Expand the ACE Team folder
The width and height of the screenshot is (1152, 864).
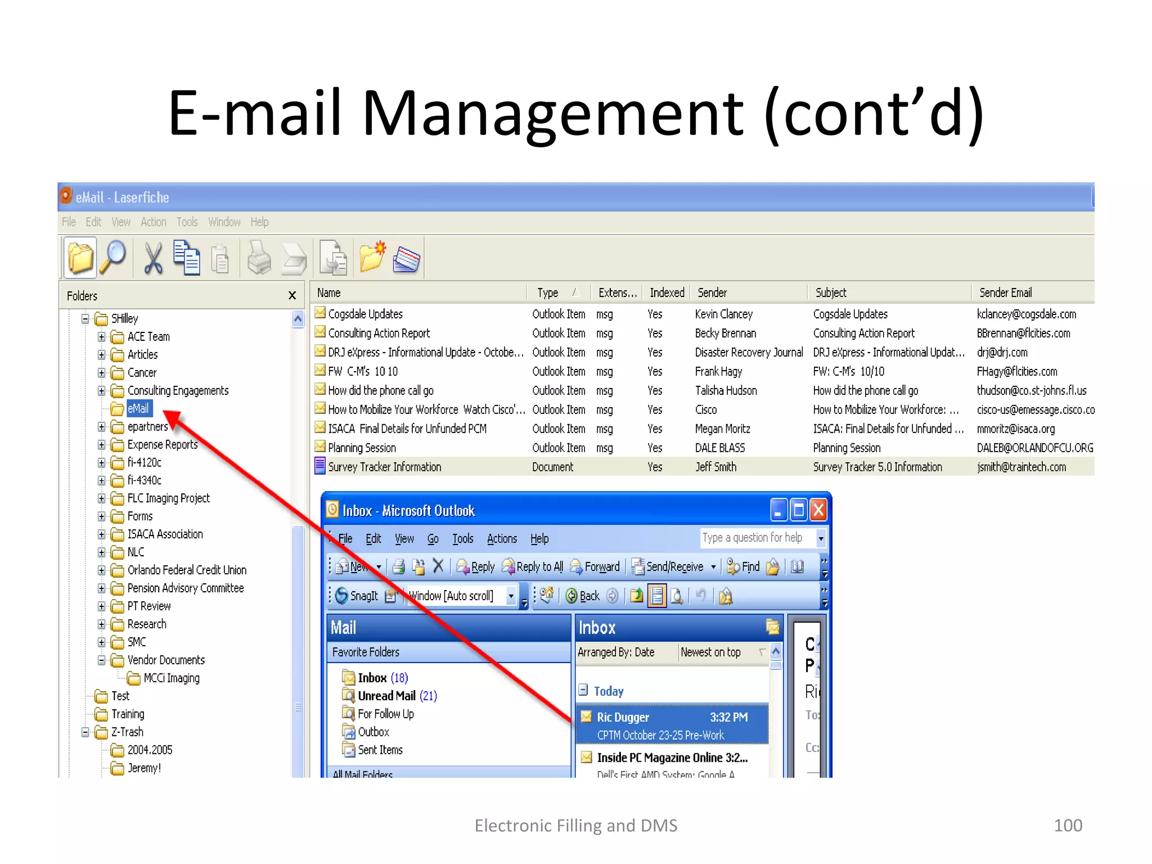(101, 337)
